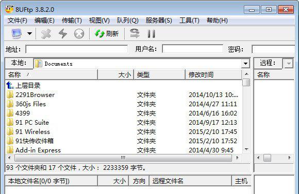Click the queue 主机 column header
Viewport: 299px width, 194px height.
click(x=241, y=181)
